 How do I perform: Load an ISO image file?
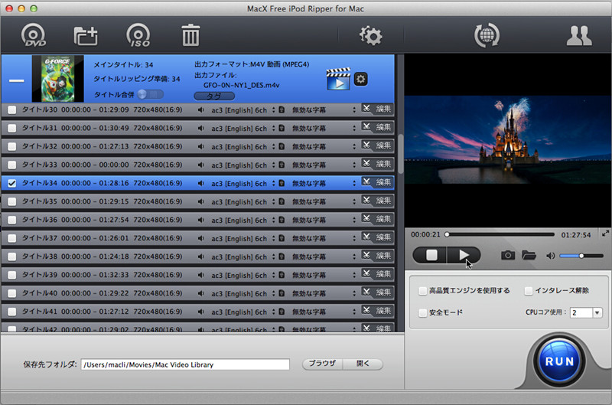[138, 35]
